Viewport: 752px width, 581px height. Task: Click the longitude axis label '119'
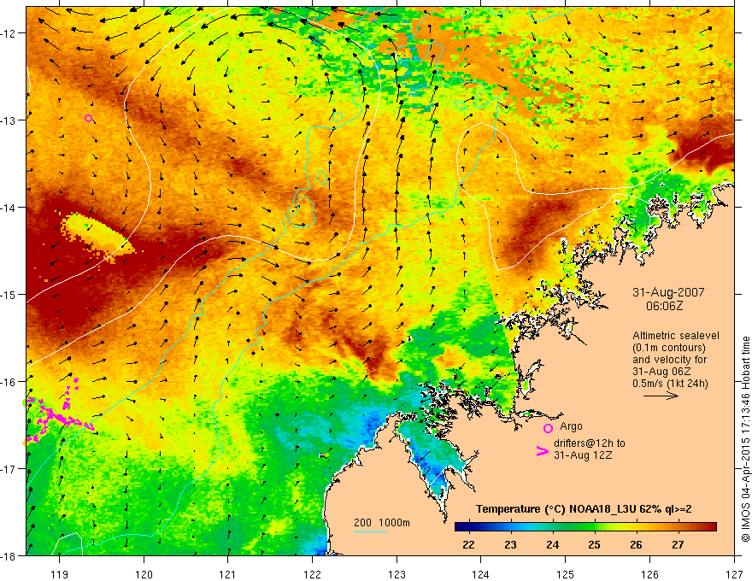(60, 574)
